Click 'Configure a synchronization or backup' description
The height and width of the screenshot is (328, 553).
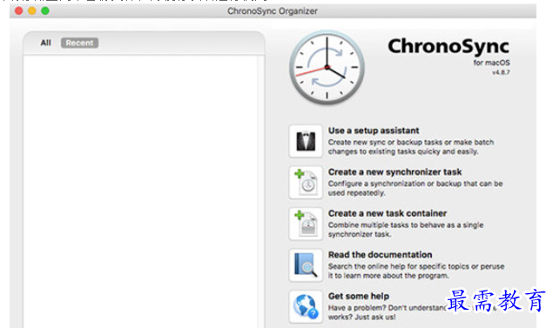415,188
